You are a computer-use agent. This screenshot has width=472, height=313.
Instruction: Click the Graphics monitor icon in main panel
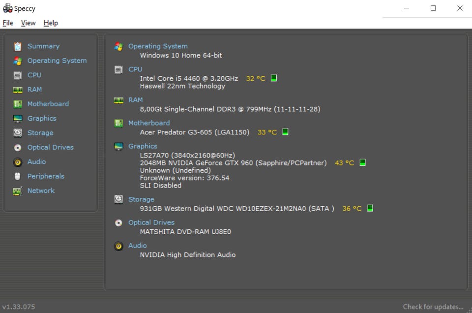pos(118,146)
